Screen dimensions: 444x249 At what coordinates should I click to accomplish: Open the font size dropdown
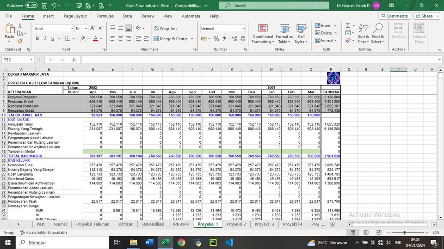(x=86, y=29)
